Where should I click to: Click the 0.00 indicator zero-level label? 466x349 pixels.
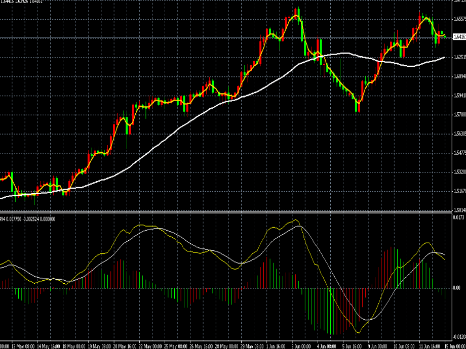(457, 288)
